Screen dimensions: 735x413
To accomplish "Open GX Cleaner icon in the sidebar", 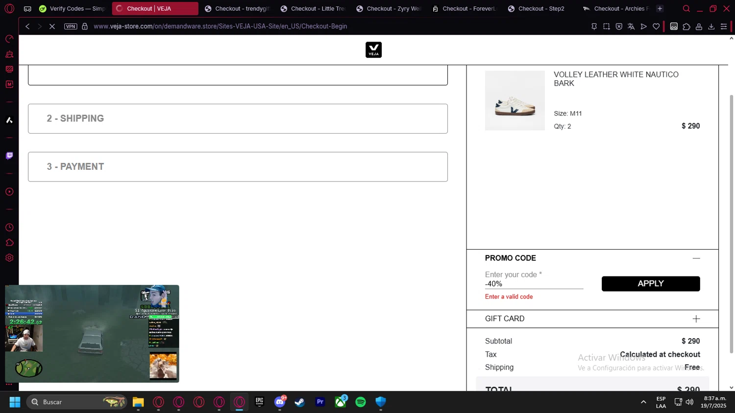I will tap(9, 54).
